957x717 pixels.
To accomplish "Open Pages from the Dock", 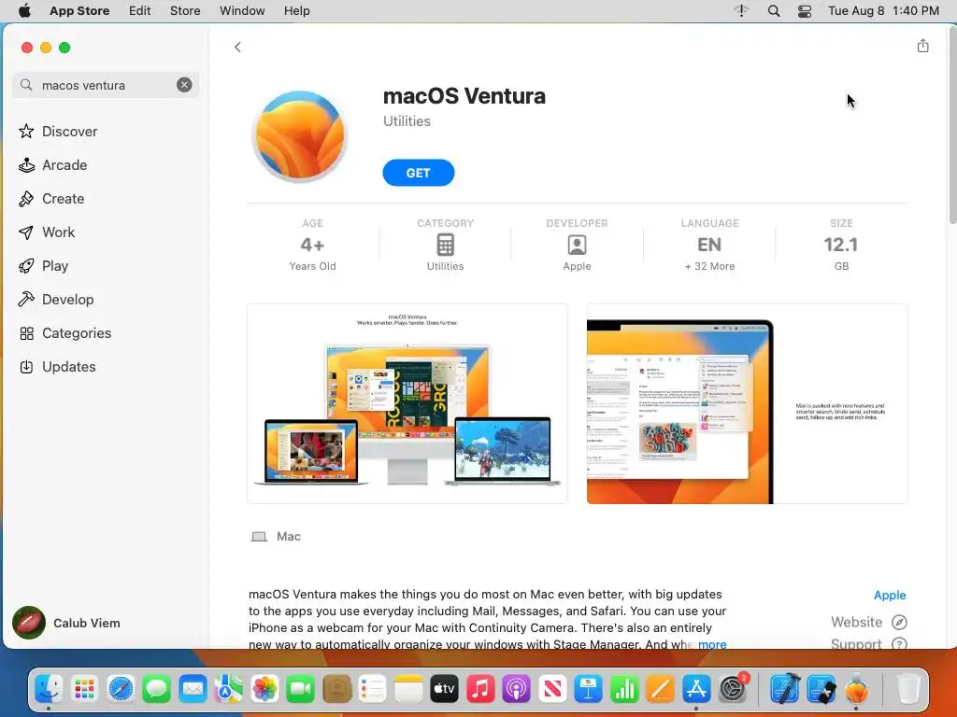I will [661, 689].
